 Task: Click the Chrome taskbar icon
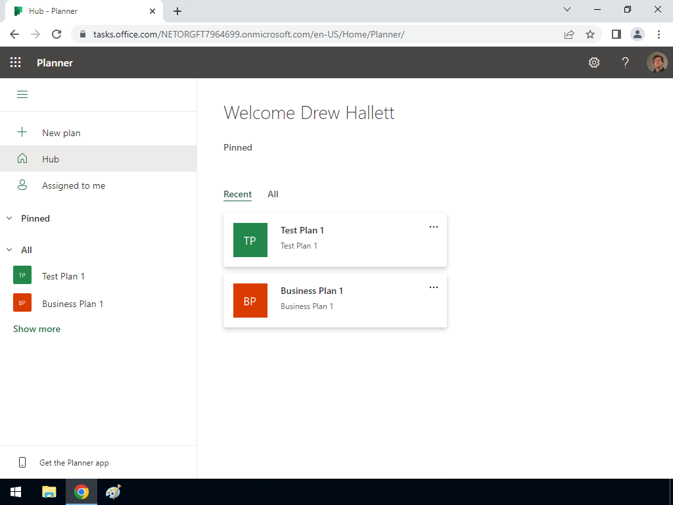(81, 492)
